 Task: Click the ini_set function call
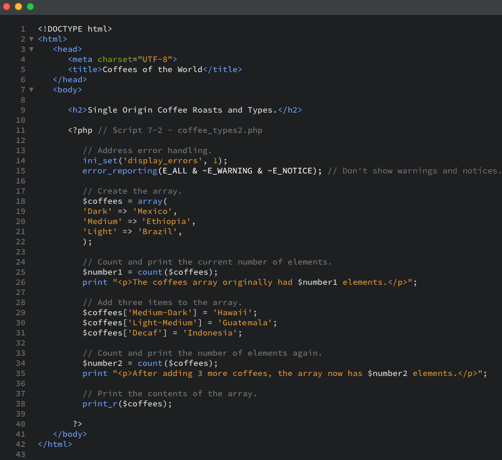[100, 161]
